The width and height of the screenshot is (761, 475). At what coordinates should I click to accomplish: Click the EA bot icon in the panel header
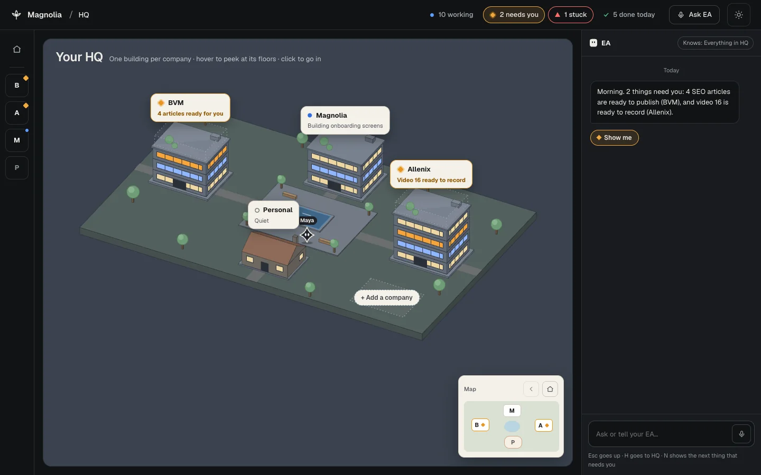click(x=593, y=43)
